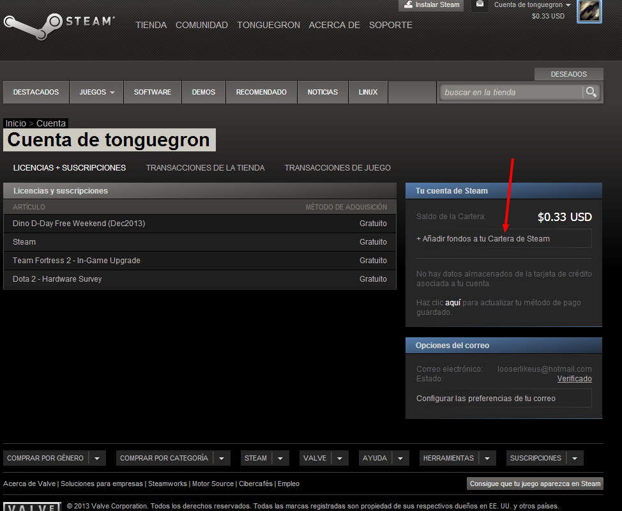The height and width of the screenshot is (511, 622).
Task: Click Team Fortress 2 - In-Game Upgrade row
Action: (199, 261)
